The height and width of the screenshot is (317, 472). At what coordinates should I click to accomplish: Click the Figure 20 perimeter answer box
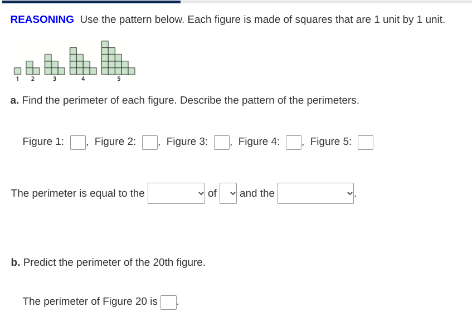[168, 303]
